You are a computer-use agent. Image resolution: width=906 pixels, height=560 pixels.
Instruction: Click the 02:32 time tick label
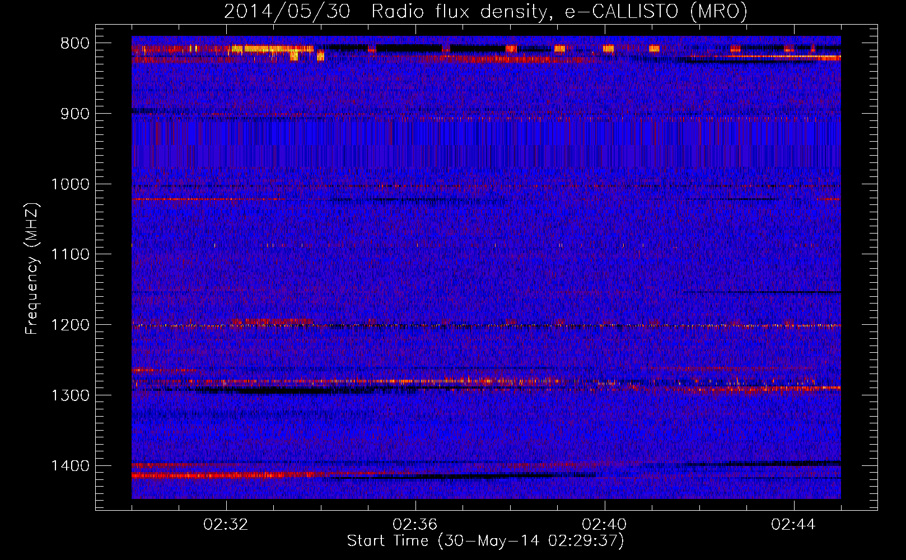coord(226,525)
